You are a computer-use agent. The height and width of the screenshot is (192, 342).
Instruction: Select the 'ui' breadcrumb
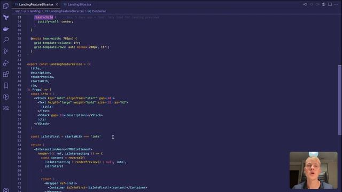(x=25, y=11)
